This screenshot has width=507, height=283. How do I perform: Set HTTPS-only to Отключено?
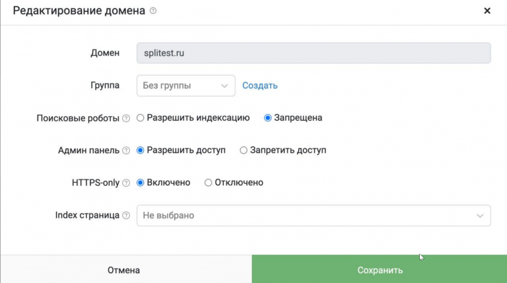click(208, 183)
